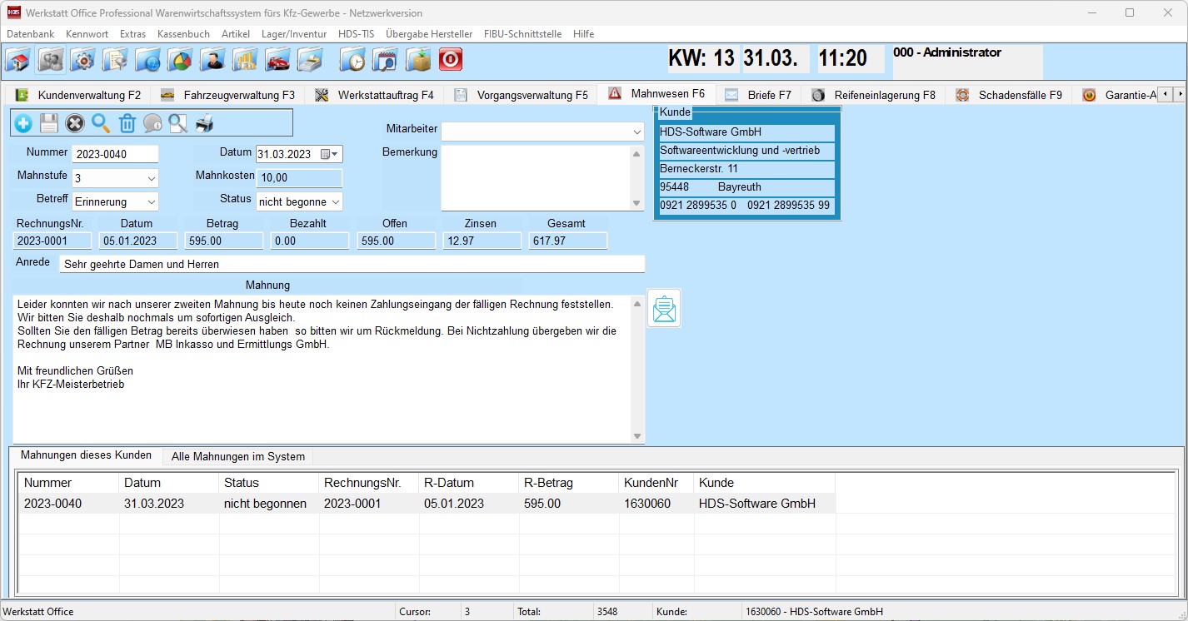The width and height of the screenshot is (1188, 621).
Task: Open the calendar search toolbar icon
Action: [386, 60]
